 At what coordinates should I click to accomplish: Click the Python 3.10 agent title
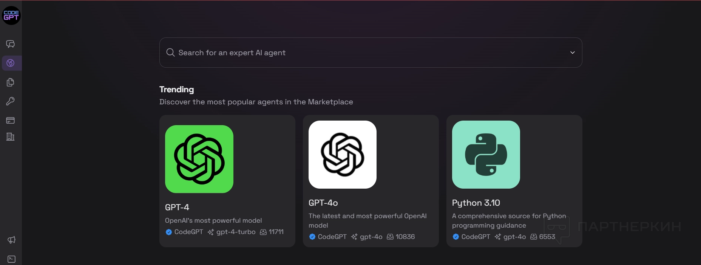(x=476, y=203)
